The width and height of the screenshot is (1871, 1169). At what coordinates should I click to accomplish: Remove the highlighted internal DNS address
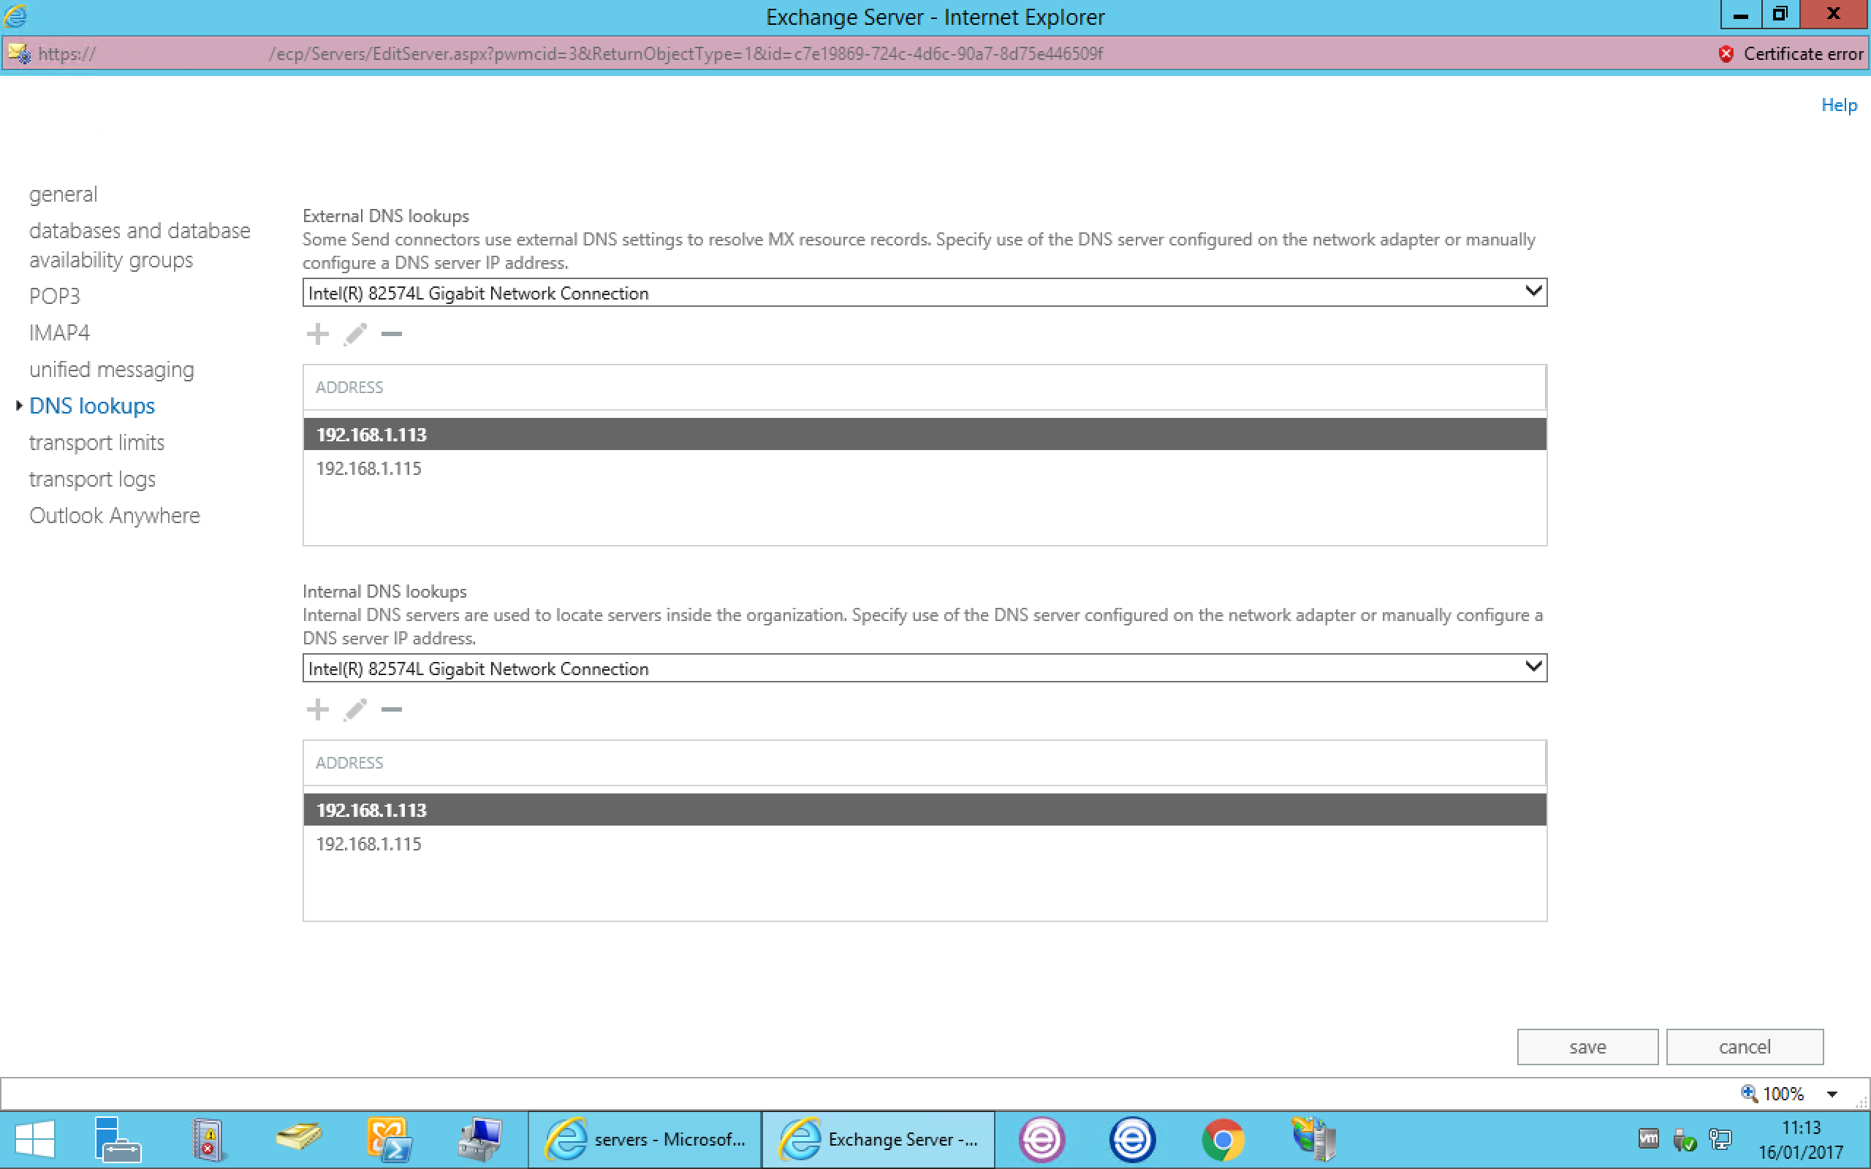tap(392, 709)
